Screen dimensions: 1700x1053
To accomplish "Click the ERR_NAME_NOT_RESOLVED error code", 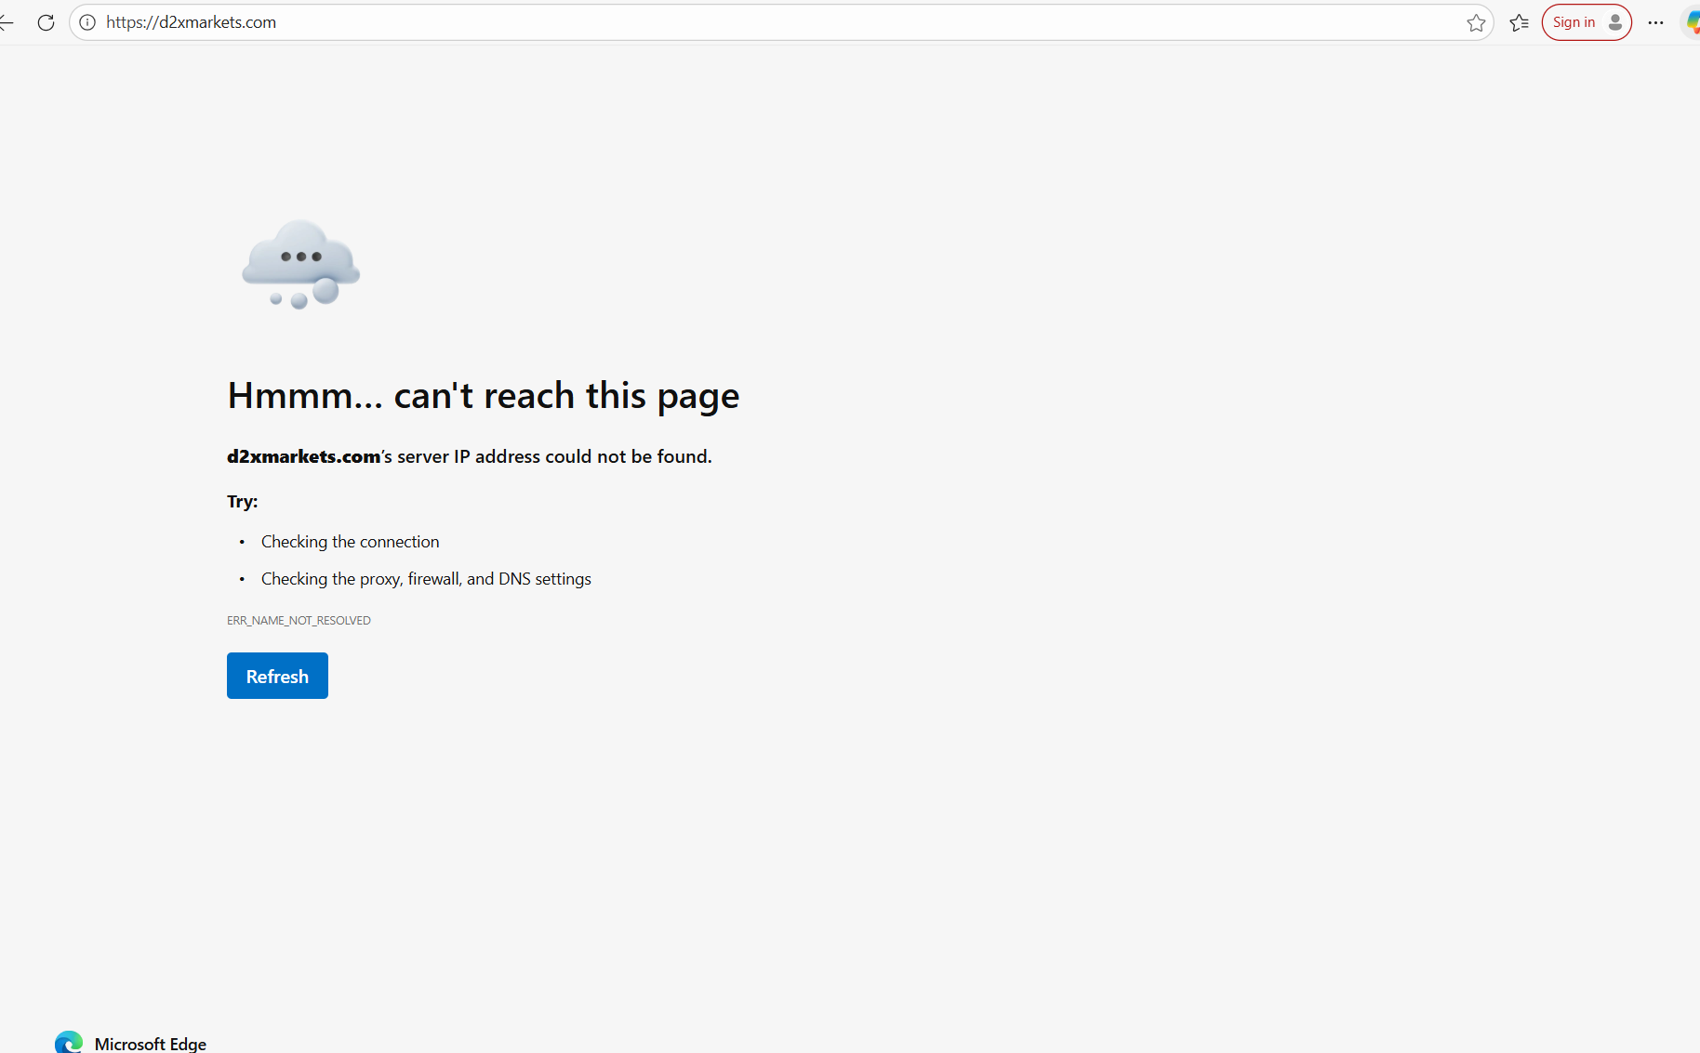I will pyautogui.click(x=299, y=620).
